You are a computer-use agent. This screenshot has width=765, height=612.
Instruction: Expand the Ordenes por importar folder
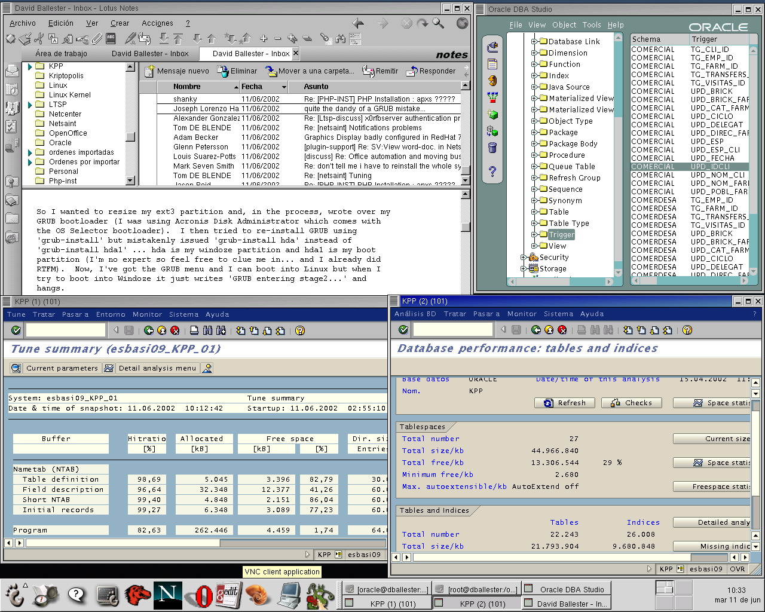tap(30, 162)
